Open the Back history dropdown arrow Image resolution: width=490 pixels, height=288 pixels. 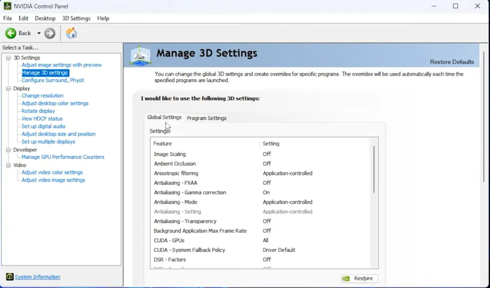39,33
